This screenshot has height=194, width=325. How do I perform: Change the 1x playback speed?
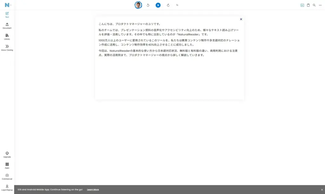coord(177,5)
